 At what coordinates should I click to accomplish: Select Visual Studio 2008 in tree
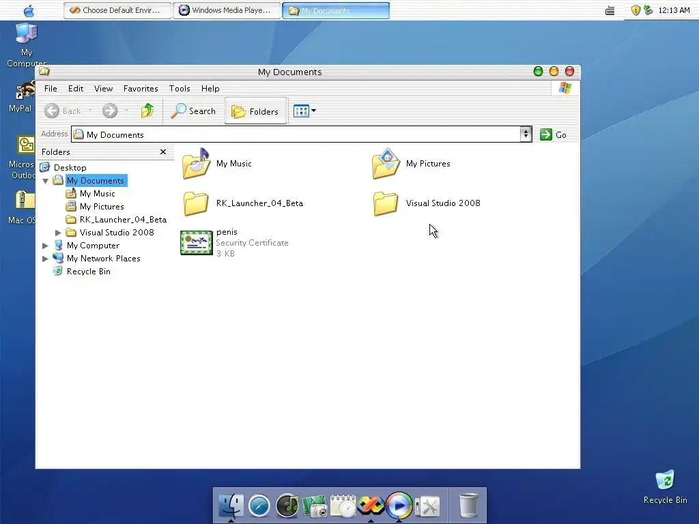117,232
